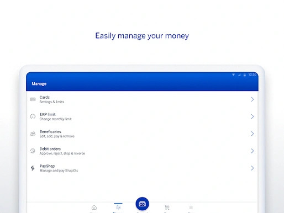Viewport: 284px width, 213px height.
Task: Expand Debit orders using its chevron arrow
Action: pyautogui.click(x=253, y=151)
